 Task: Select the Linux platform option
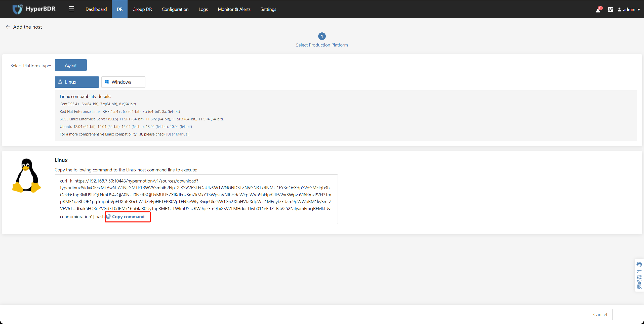[x=76, y=82]
